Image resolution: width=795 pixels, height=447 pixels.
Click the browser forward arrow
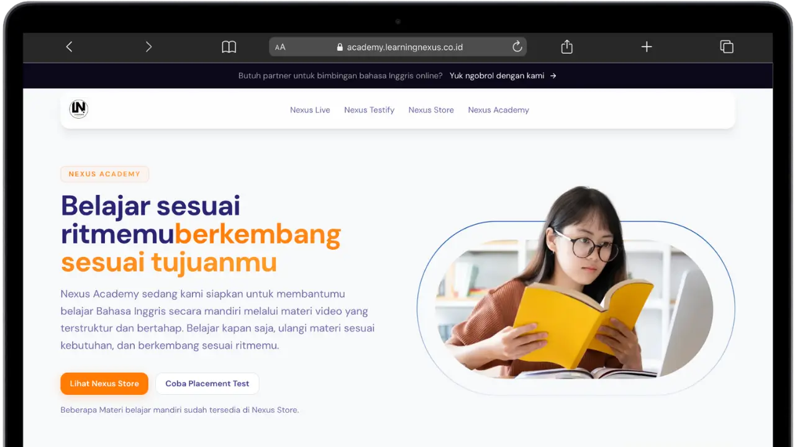pyautogui.click(x=148, y=47)
